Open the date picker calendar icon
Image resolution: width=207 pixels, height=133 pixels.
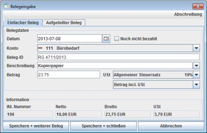[x=106, y=39]
